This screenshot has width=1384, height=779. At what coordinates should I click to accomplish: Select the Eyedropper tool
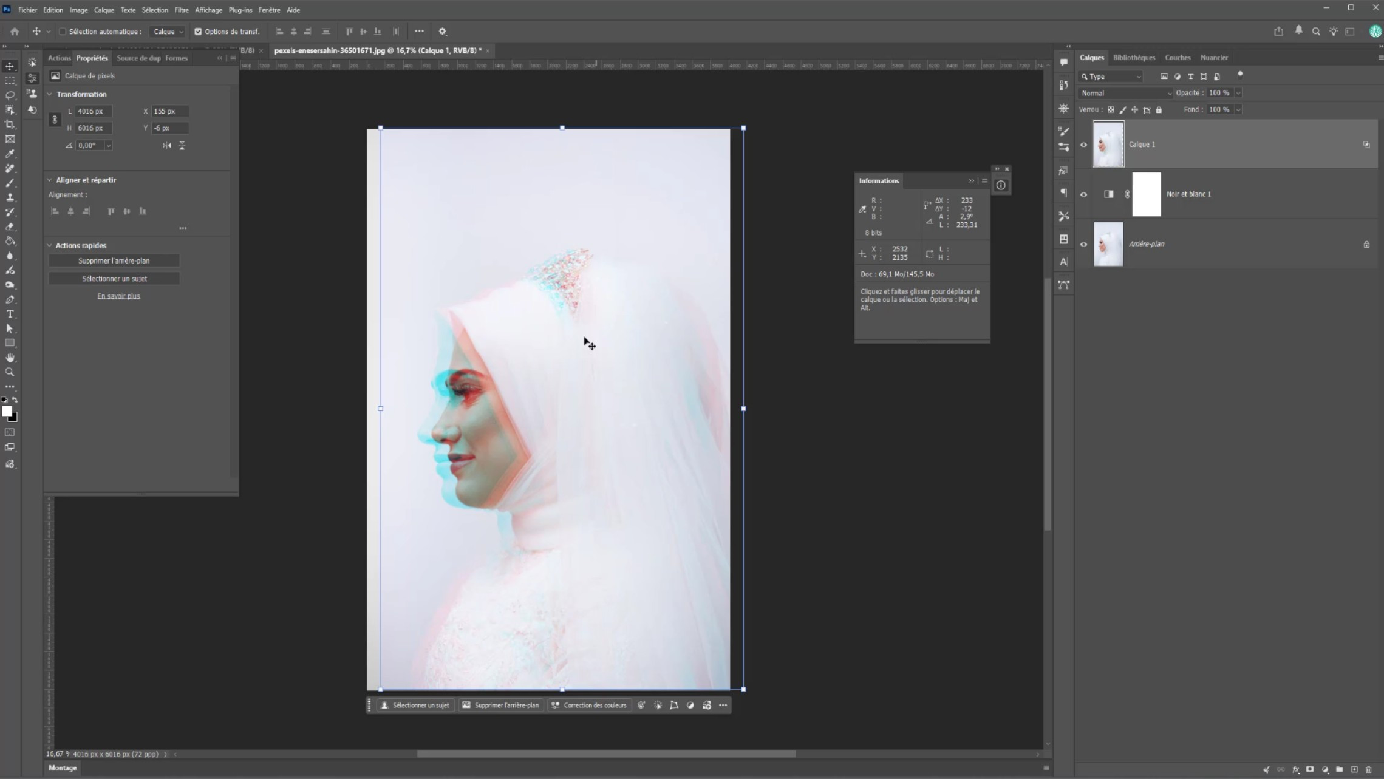10,154
